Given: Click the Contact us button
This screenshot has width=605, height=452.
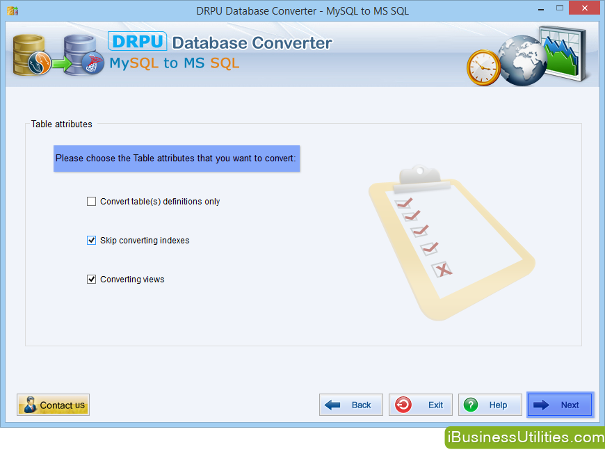Looking at the screenshot, I should tap(54, 405).
